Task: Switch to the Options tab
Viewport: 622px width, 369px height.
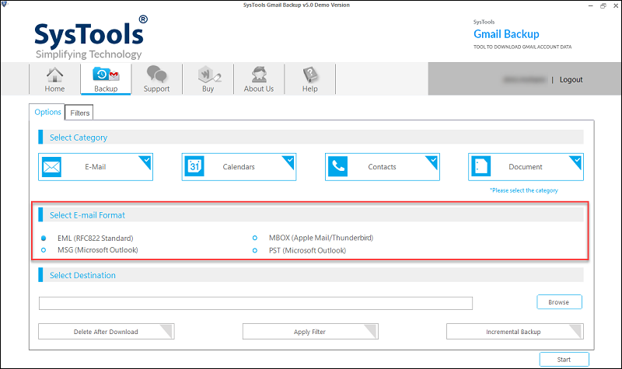Action: [47, 112]
